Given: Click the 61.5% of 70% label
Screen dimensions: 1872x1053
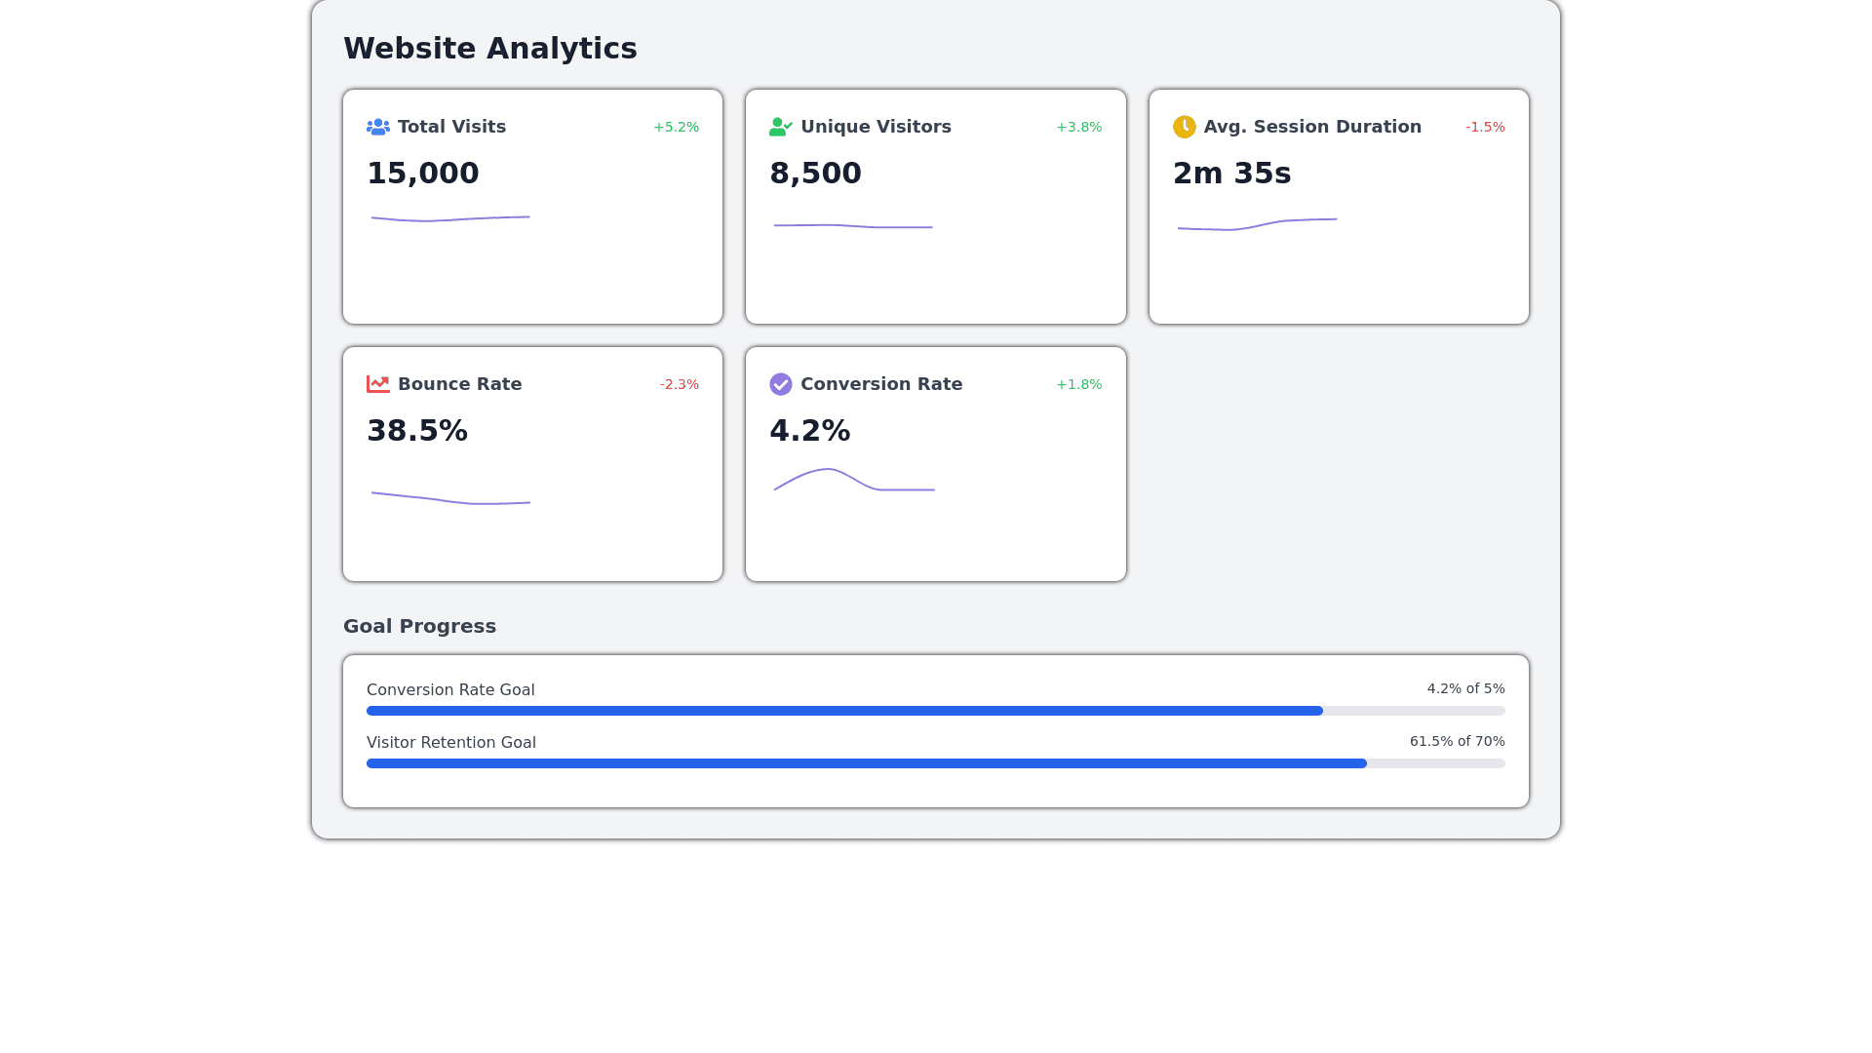Looking at the screenshot, I should click(x=1457, y=741).
